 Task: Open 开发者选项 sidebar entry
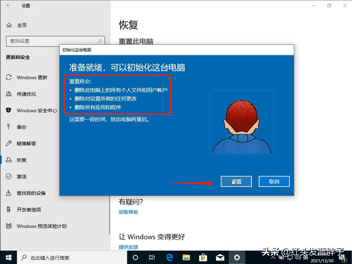[29, 210]
